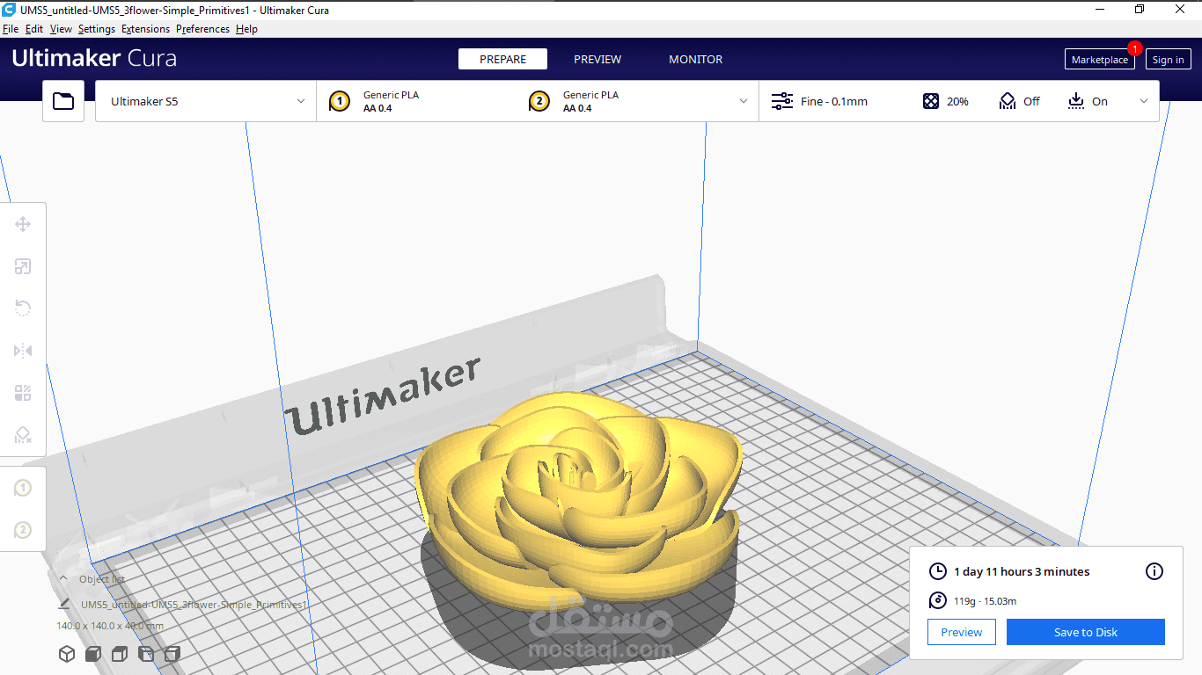Click the 1 day 11 hours 3 minutes text

tap(1022, 571)
